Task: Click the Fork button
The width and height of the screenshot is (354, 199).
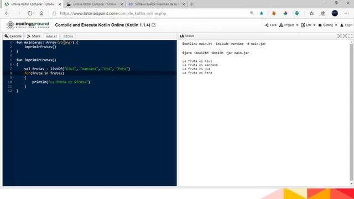Action: (x=270, y=25)
